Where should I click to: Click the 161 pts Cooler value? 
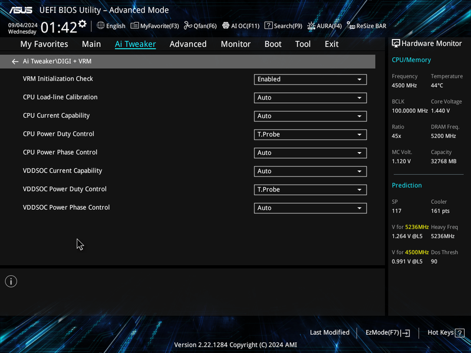click(440, 211)
